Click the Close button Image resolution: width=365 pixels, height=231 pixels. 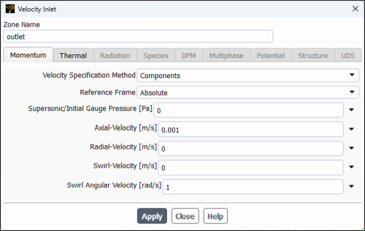pyautogui.click(x=185, y=216)
